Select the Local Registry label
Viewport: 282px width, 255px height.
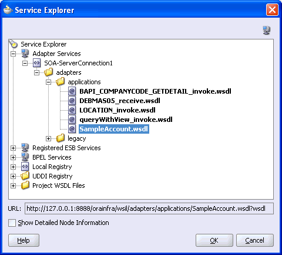(52, 167)
